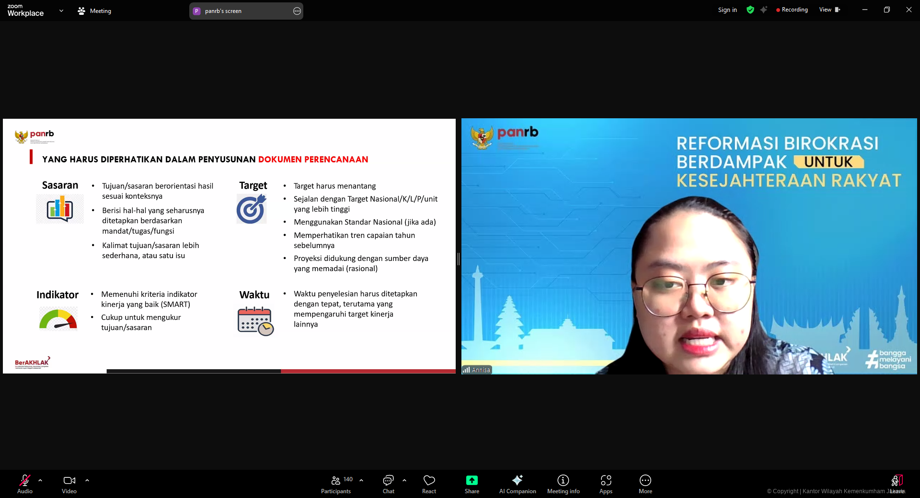Show Meeting info details

563,483
